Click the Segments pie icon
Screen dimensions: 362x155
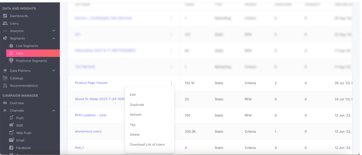pos(5,38)
